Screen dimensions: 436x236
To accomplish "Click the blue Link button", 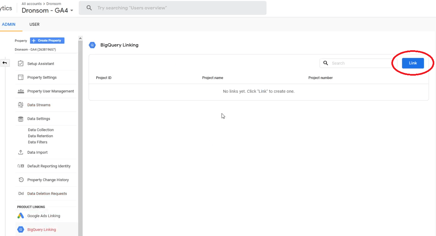I will pyautogui.click(x=413, y=63).
